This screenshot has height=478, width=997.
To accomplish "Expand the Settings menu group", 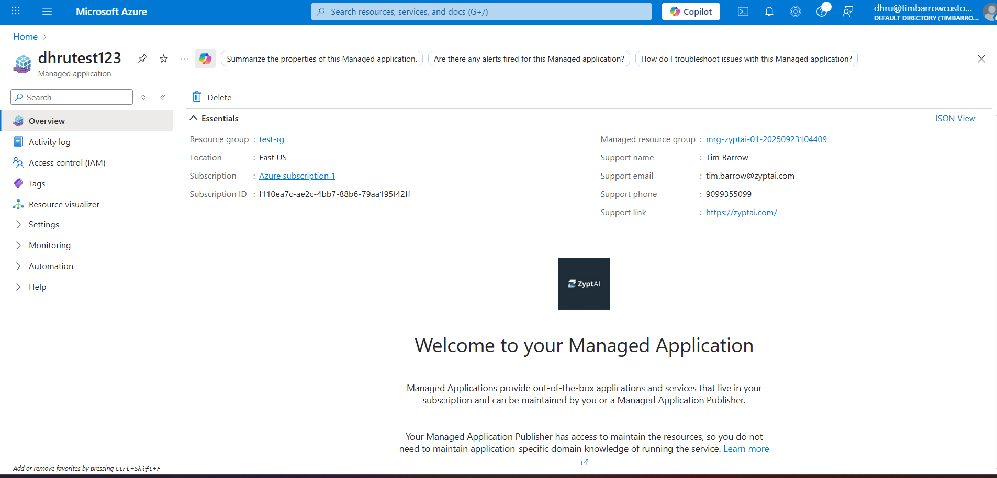I will pos(19,224).
